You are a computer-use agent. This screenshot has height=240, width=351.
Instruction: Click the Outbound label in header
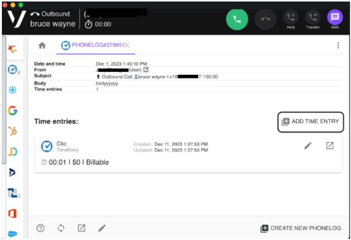(55, 14)
